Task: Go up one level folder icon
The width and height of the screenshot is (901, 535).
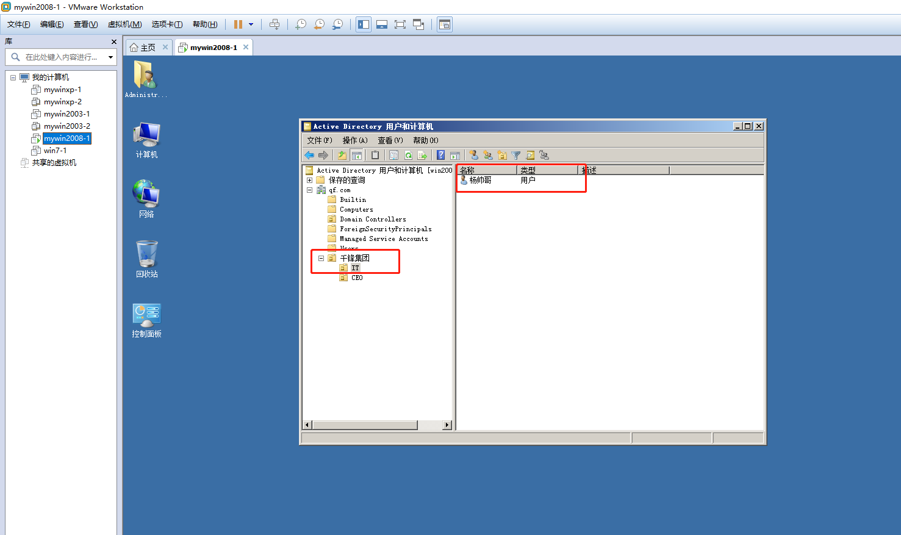Action: (342, 155)
